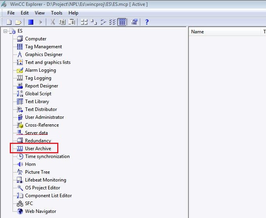Open the File menu
The height and width of the screenshot is (218, 266).
(11, 13)
